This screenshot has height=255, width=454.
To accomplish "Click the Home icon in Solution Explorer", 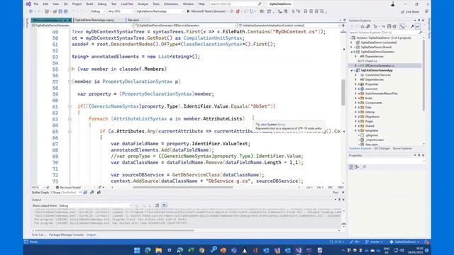I will 362,26.
